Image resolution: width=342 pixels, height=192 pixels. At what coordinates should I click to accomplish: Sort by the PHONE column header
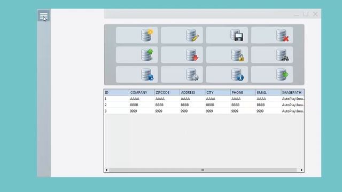pos(243,92)
